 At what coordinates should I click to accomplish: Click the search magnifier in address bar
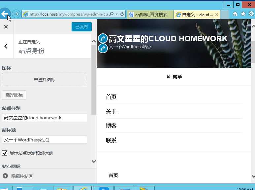112,14
